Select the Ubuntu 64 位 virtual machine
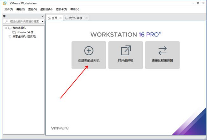Screen dimensions: 207x140 (x=25, y=32)
